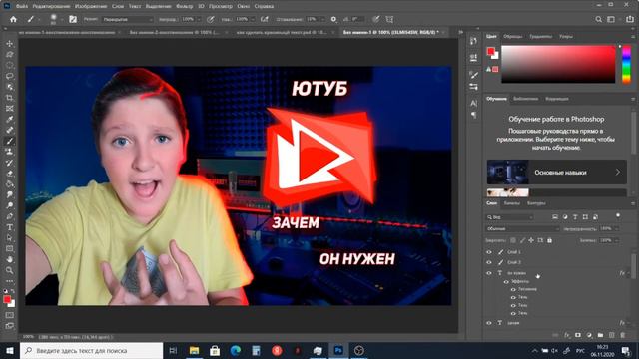Image resolution: width=639 pixels, height=359 pixels.
Task: Delete layer with the trash icon
Action: [622, 335]
